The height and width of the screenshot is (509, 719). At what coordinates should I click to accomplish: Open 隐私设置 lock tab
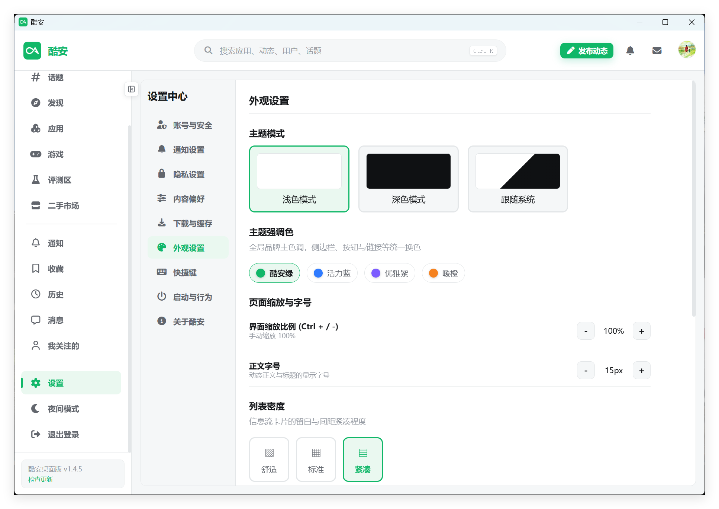click(188, 175)
